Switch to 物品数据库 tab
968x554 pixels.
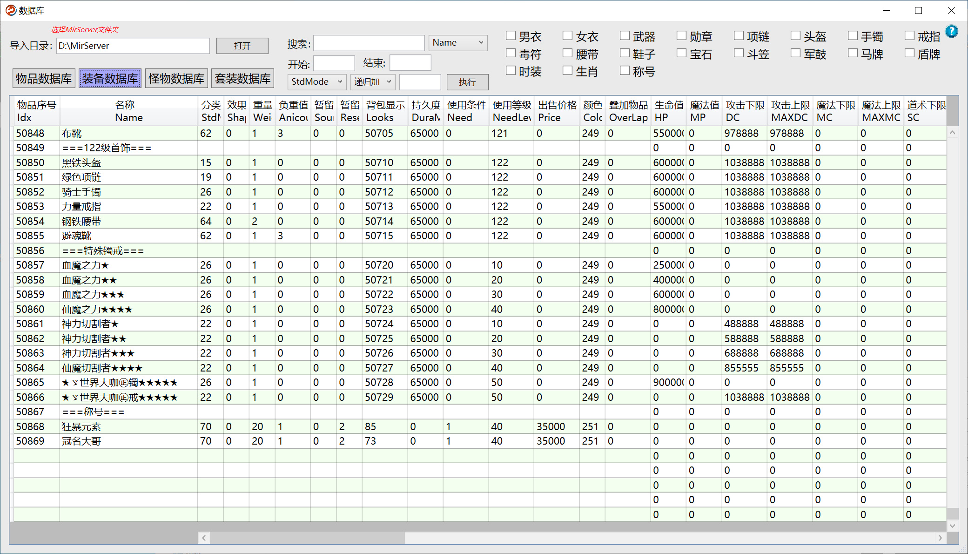(x=44, y=78)
